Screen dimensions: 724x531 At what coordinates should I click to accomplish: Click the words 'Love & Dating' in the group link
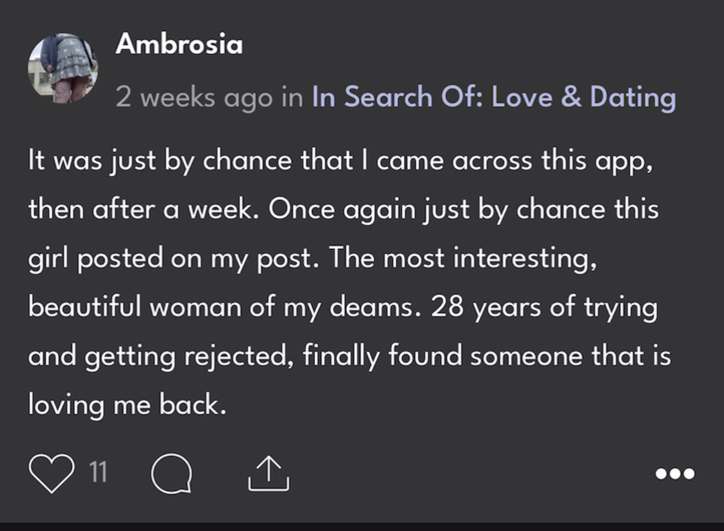tap(584, 97)
